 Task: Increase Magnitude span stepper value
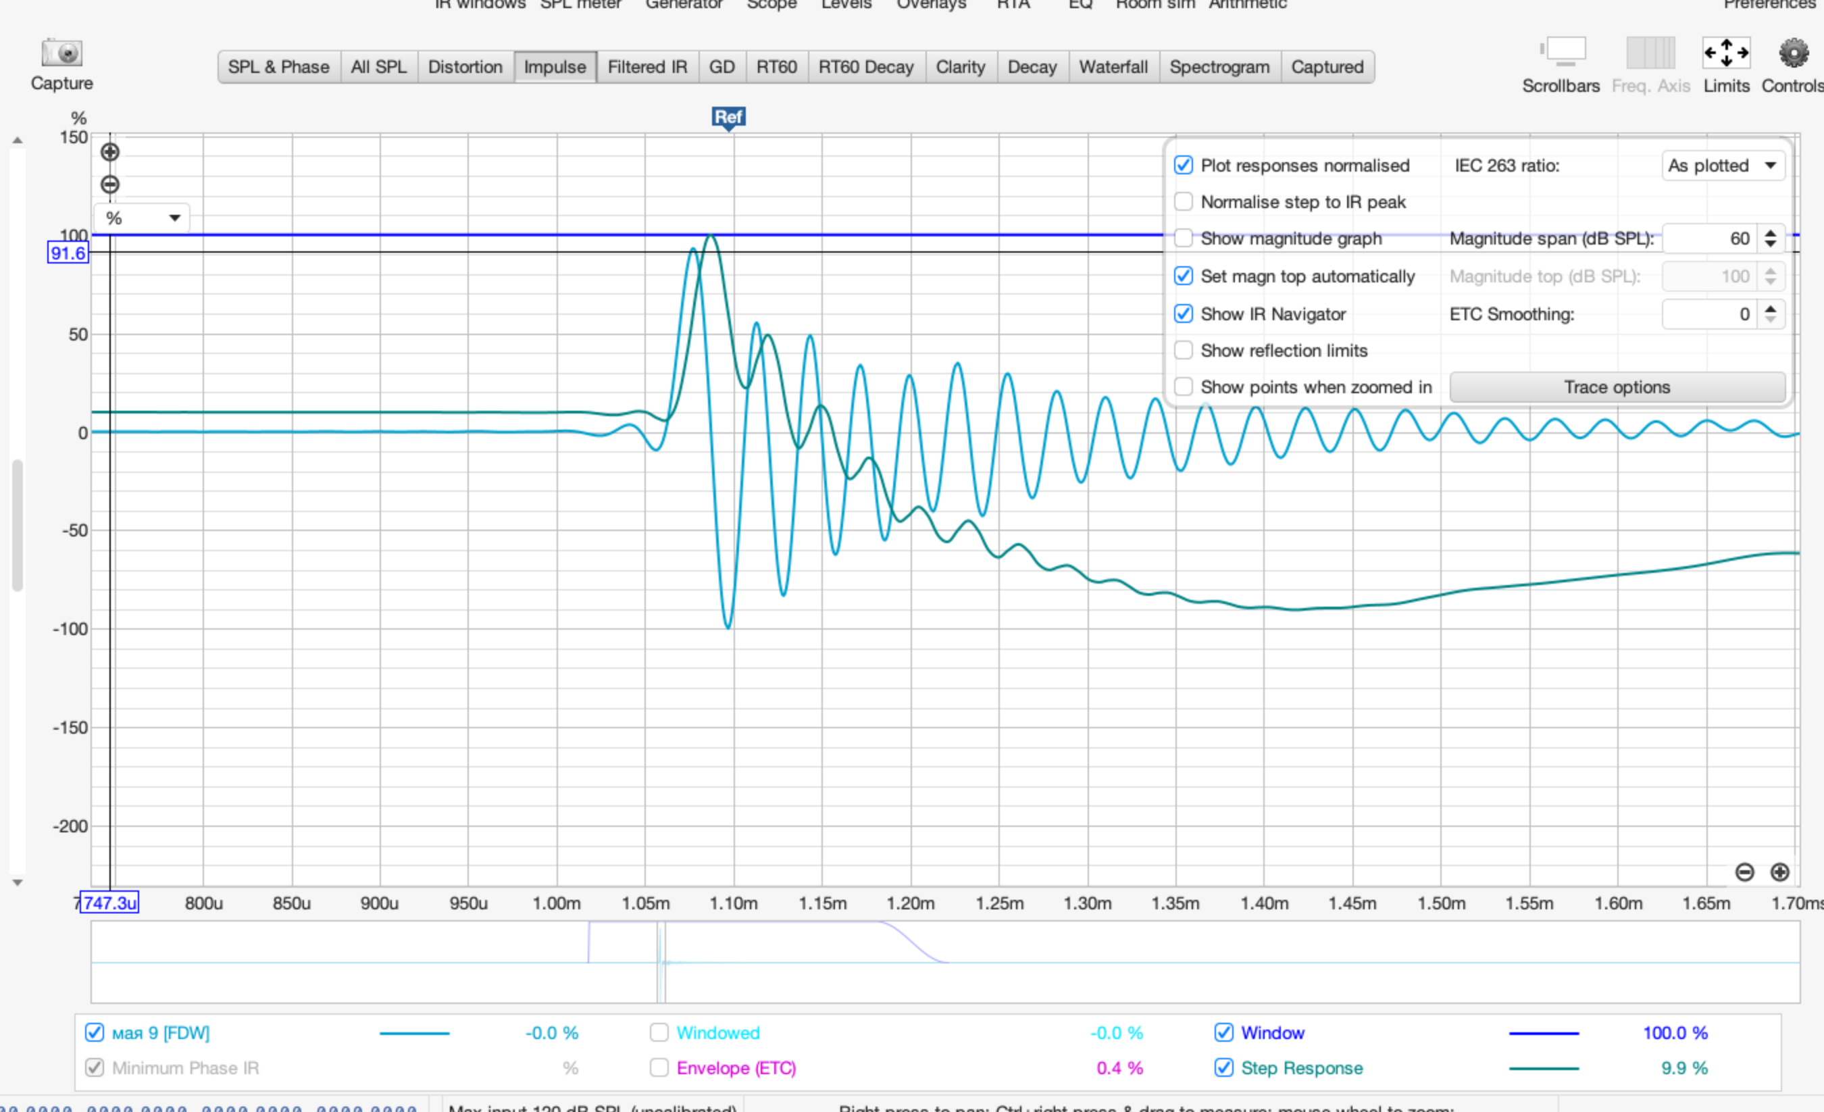pyautogui.click(x=1770, y=233)
